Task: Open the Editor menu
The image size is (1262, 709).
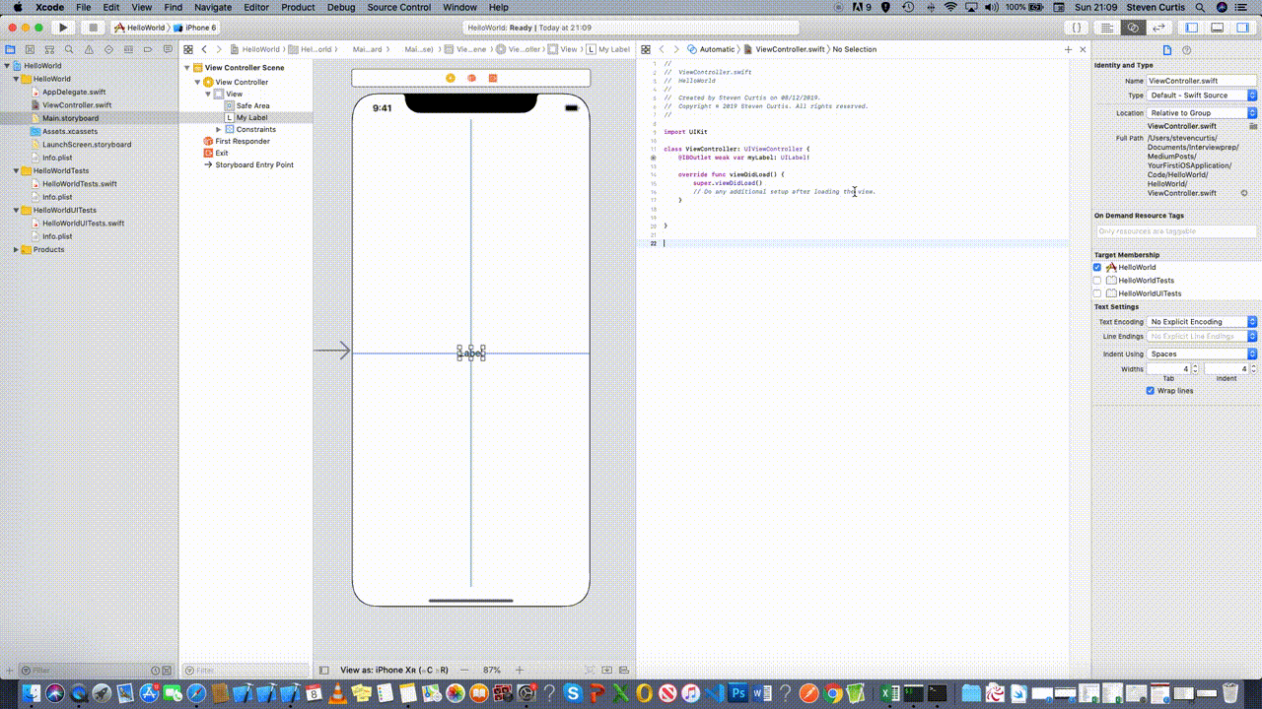Action: point(256,7)
